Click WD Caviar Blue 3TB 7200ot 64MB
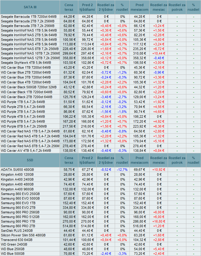This screenshot has width=201, height=256. coord(26,77)
